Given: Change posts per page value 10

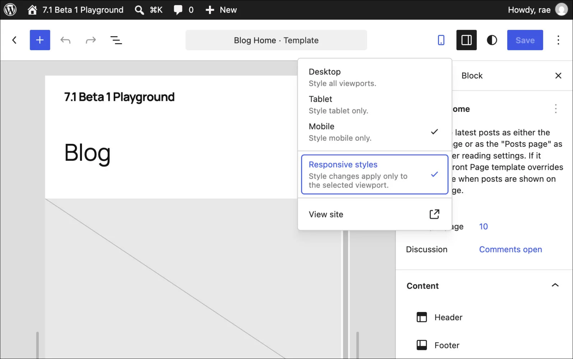Looking at the screenshot, I should 483,227.
